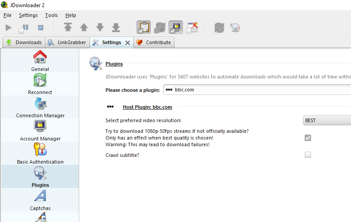Viewport: 351px width, 222px height.
Task: Click the 'Select preferred video resolution:' label
Action: point(143,120)
